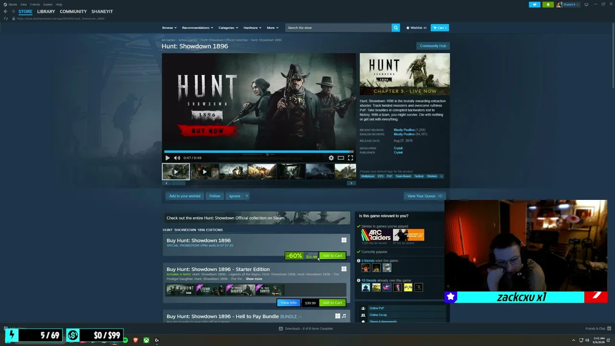Add Hunt Showdown to your wishlist
Image resolution: width=615 pixels, height=346 pixels.
(184, 196)
